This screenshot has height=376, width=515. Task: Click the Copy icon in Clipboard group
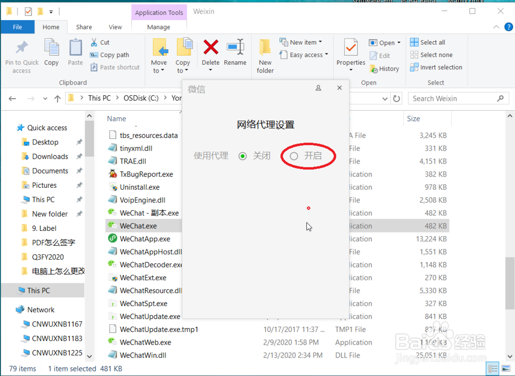coord(51,47)
